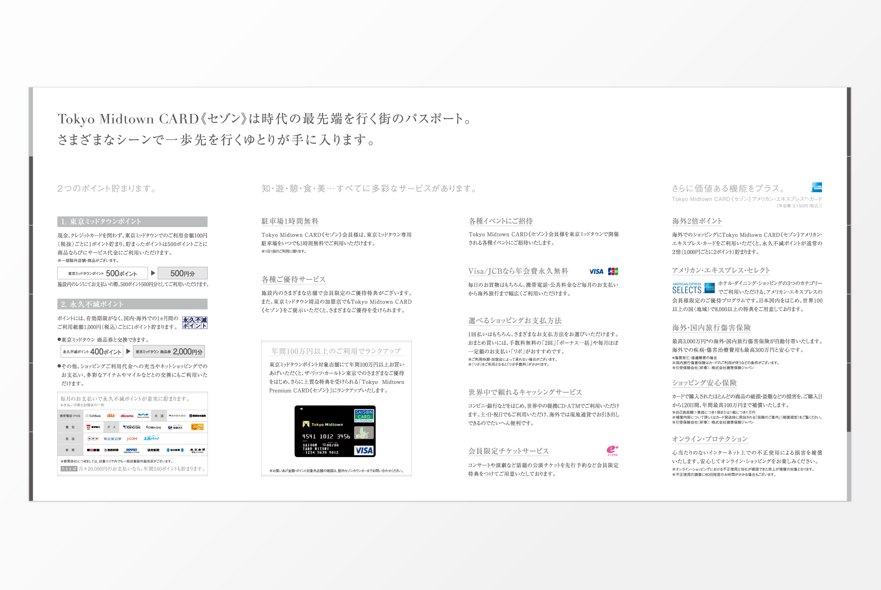The image size is (881, 590).
Task: Click the 各種ご優待サービス heading
Action: 293,280
